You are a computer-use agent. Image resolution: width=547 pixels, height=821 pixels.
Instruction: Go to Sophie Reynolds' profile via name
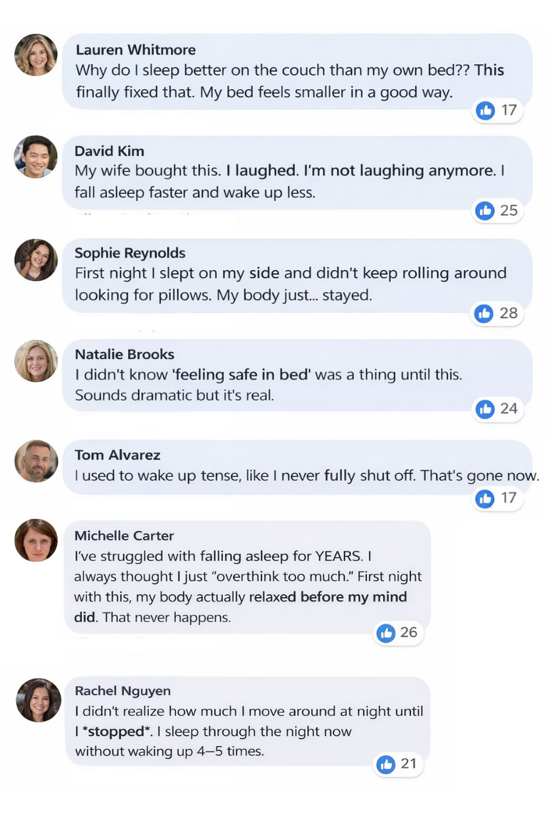(130, 253)
